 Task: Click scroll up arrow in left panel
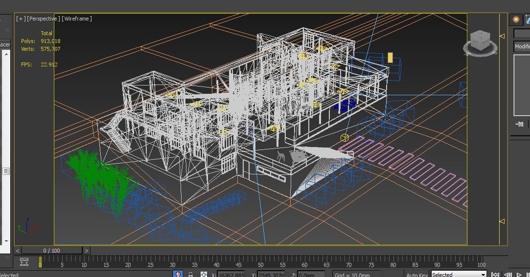click(6, 54)
